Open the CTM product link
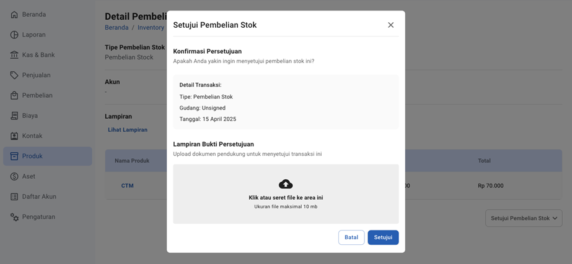Screen dimensions: 572x264 (127, 185)
